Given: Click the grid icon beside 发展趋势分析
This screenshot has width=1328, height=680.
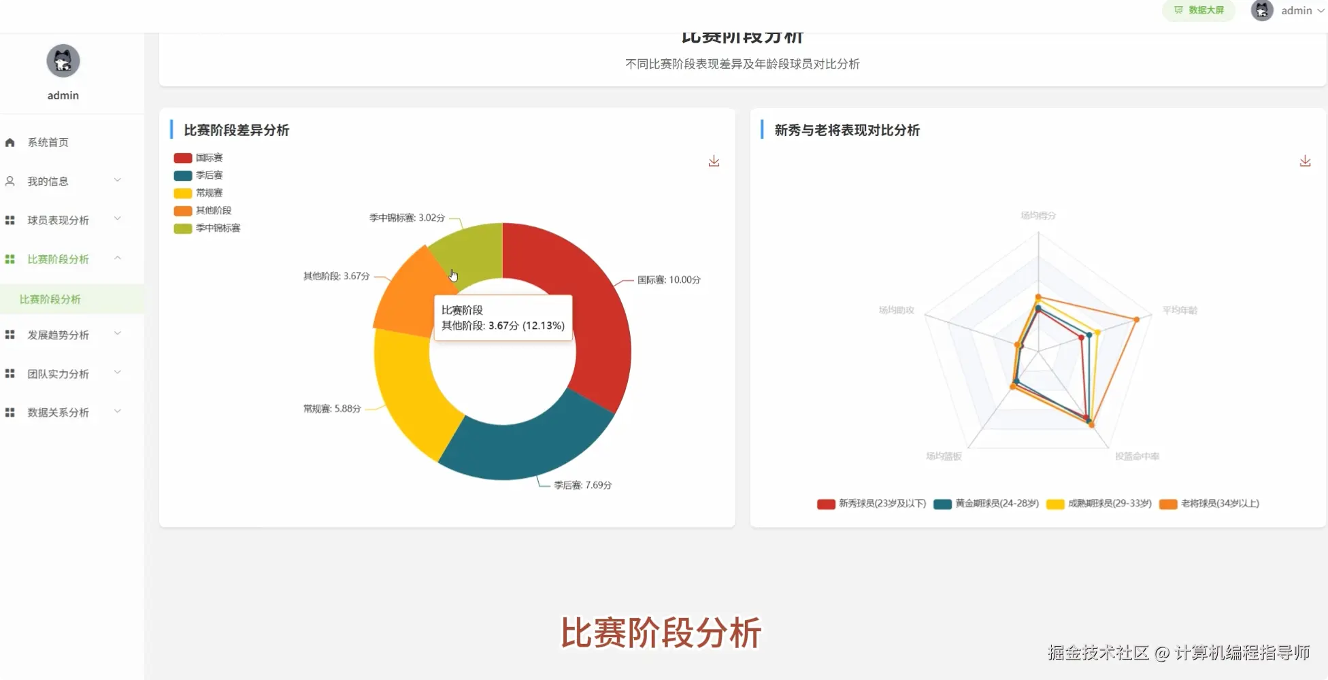Looking at the screenshot, I should click(x=10, y=335).
